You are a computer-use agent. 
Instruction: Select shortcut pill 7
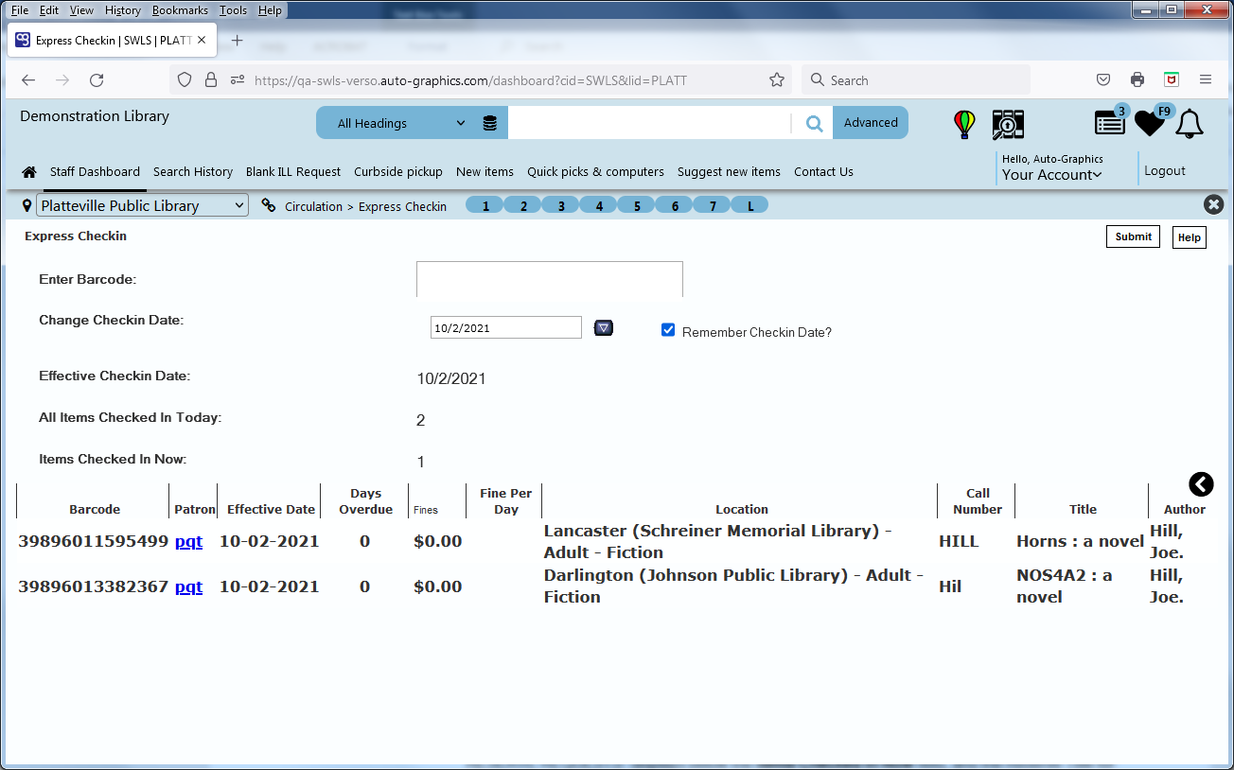coord(713,205)
